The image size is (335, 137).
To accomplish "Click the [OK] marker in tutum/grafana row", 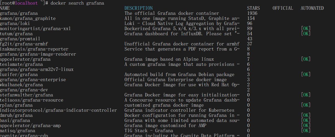I will [306, 34].
